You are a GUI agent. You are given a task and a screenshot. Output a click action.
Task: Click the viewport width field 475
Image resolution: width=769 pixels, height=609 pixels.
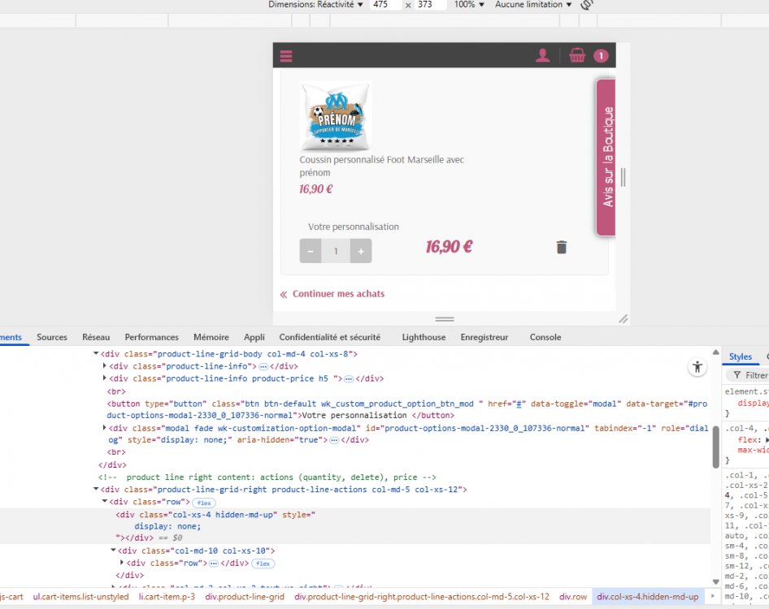386,4
